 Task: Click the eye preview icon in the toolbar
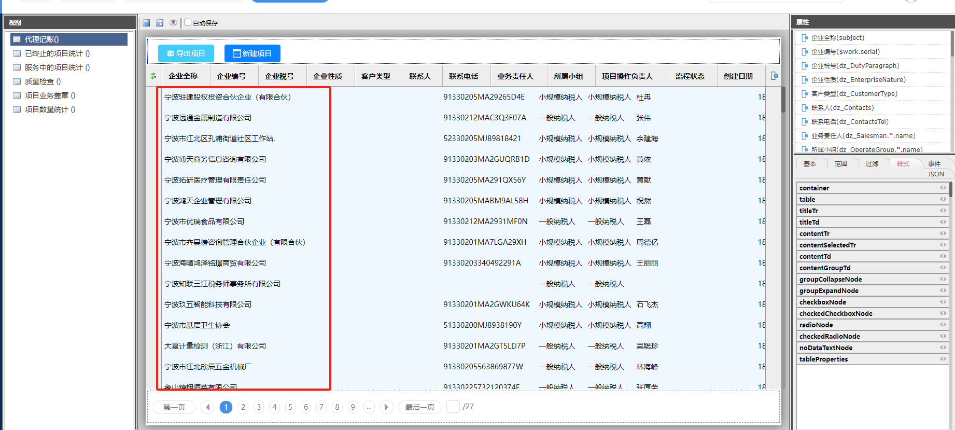coord(173,22)
